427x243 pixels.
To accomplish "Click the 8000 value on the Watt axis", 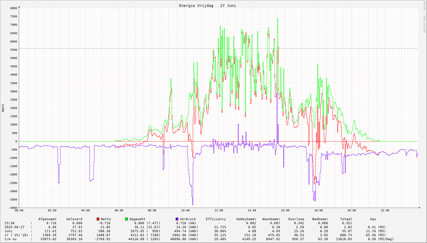I will click(x=14, y=8).
